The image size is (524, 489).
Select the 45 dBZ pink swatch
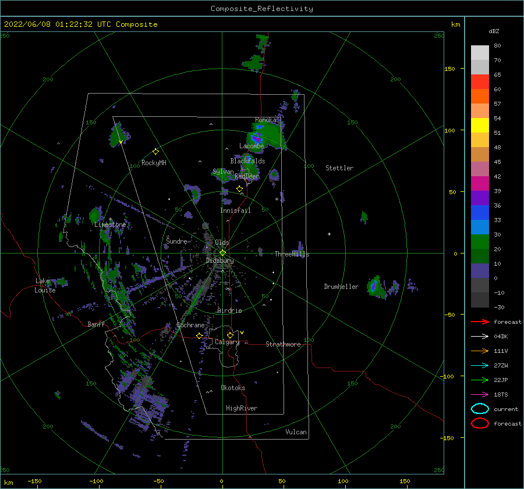pyautogui.click(x=480, y=169)
